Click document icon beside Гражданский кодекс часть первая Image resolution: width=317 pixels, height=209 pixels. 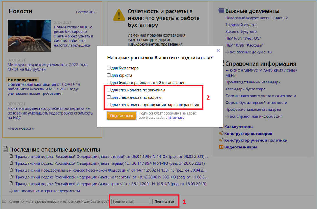coord(11,163)
